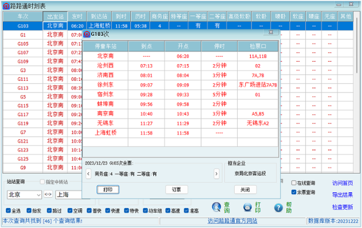Click the 导出结果 link
This screenshot has width=362, height=228.
click(x=342, y=195)
